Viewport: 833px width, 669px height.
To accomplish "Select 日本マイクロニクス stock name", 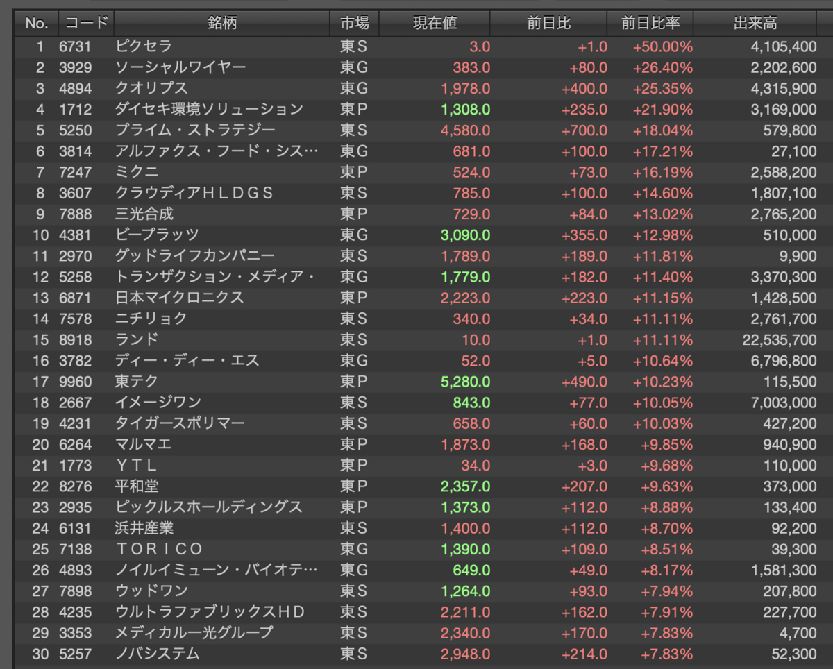I will (180, 297).
